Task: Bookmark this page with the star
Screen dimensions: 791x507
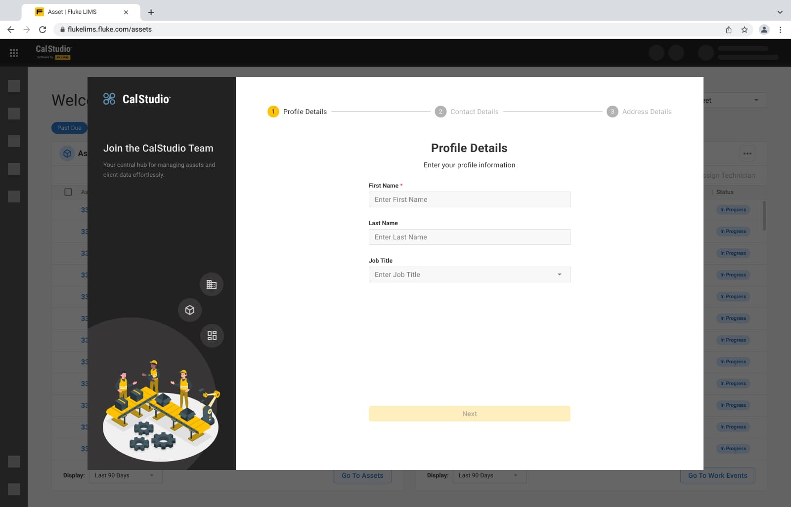Action: (x=745, y=30)
